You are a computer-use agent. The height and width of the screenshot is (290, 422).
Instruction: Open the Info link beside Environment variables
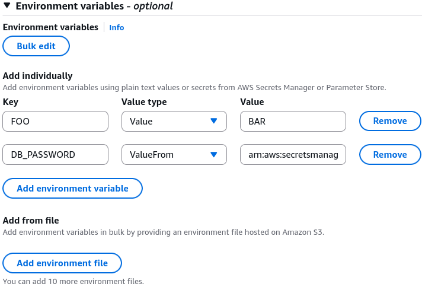point(117,27)
